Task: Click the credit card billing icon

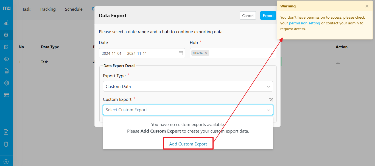Action: point(6,95)
